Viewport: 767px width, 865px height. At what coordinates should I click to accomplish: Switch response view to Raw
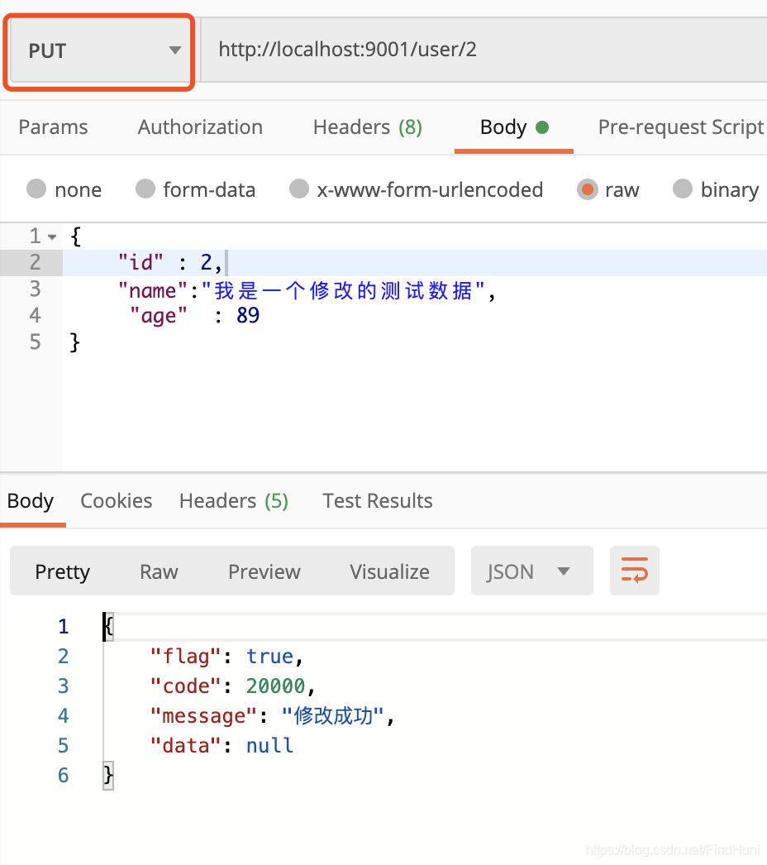(159, 571)
